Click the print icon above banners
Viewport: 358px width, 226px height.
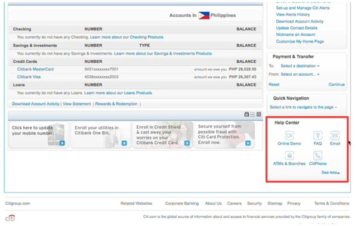(x=246, y=114)
